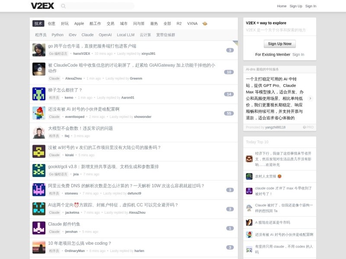Click avatar beside 'Claude 被封了' Top 10 topic
The image size is (346, 259).
pos(249,208)
